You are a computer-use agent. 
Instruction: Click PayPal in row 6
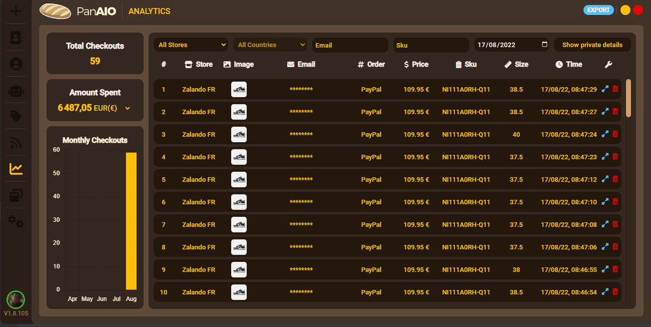click(x=372, y=202)
